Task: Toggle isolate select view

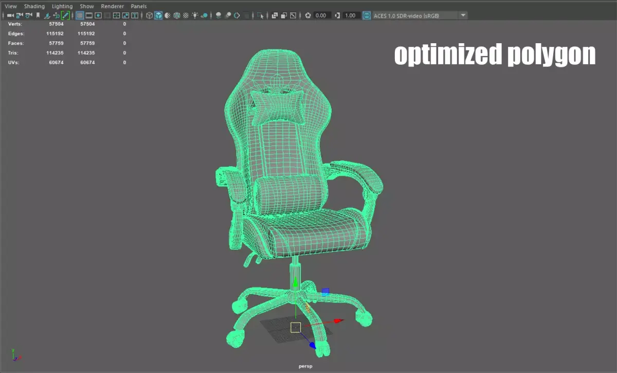Action: tap(260, 15)
